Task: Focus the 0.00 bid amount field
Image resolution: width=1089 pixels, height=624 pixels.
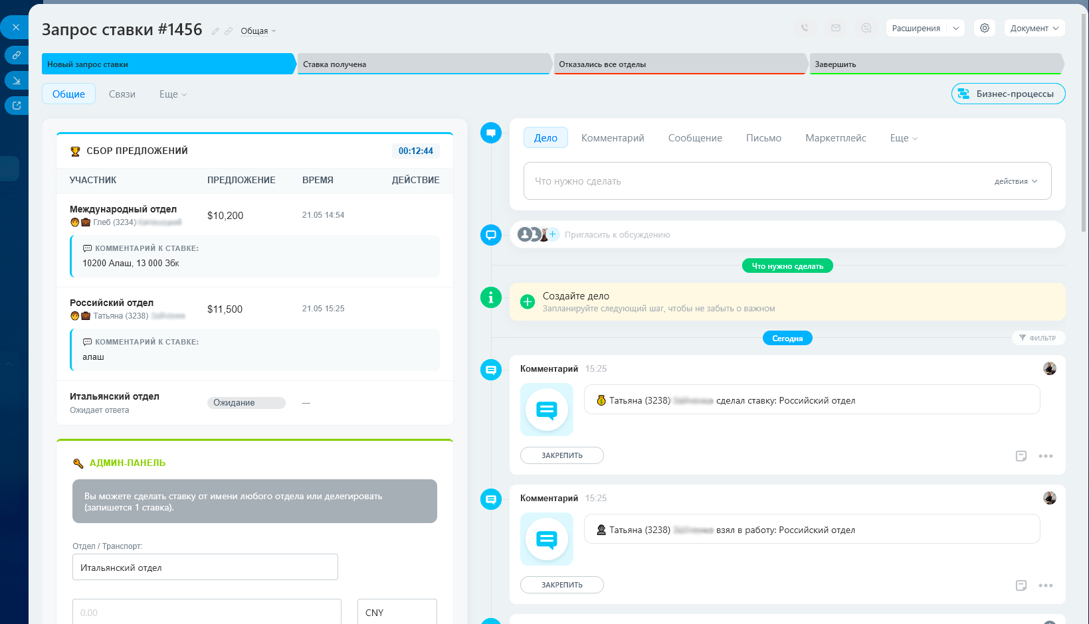Action: coord(207,612)
